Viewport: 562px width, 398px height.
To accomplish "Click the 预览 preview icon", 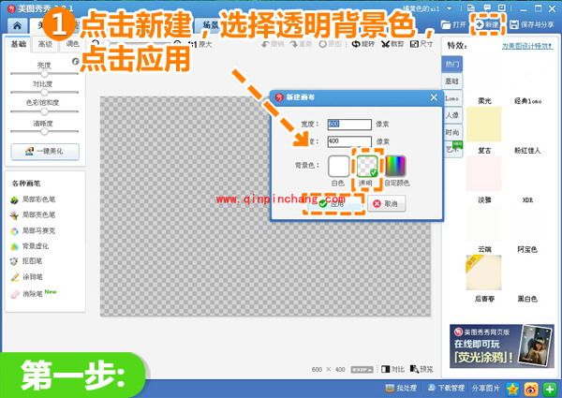I will (x=421, y=369).
